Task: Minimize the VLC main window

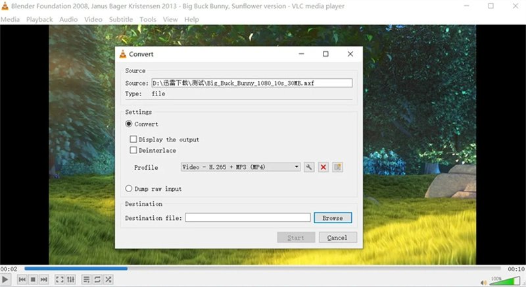Action: click(x=466, y=6)
